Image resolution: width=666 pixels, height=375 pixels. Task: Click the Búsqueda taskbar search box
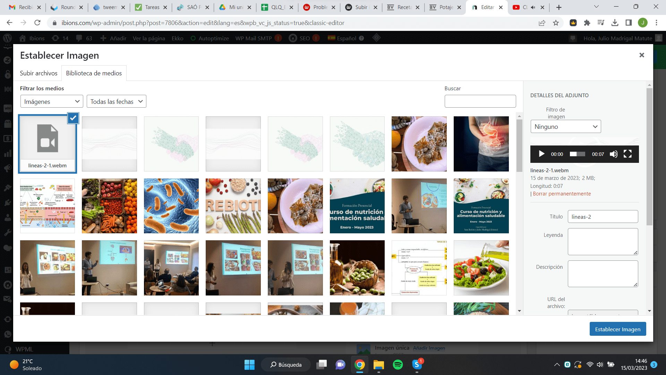[286, 365]
